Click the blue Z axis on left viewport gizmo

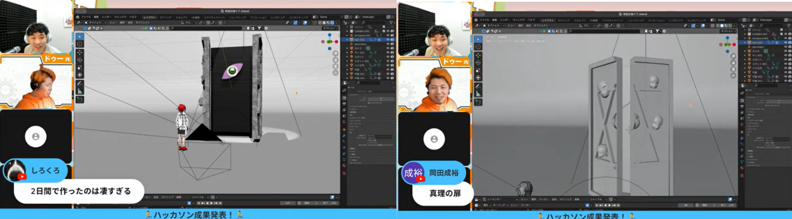pos(330,35)
